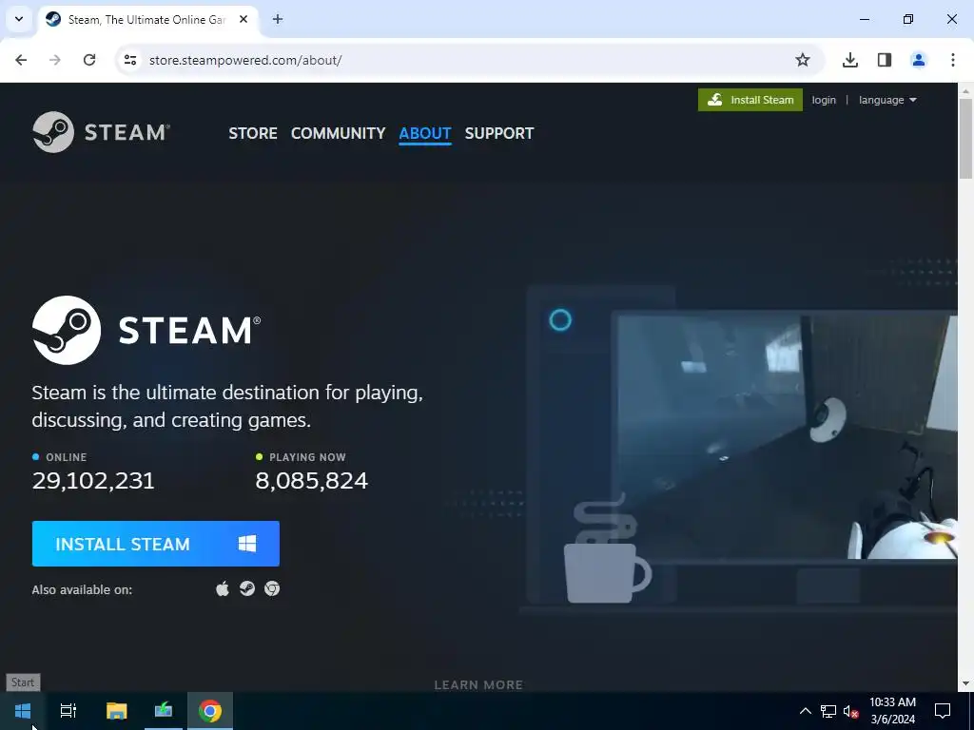Toggle Chrome side panel
This screenshot has height=730, width=974.
pos(885,60)
